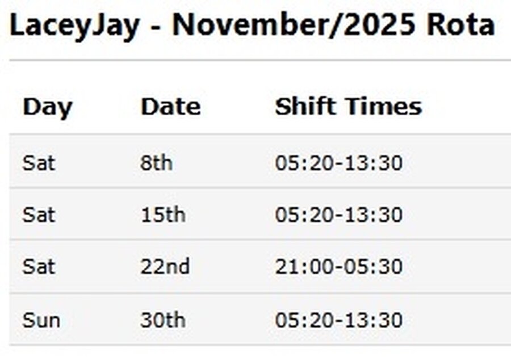Click the LaceyJay name in the title

tap(74, 26)
